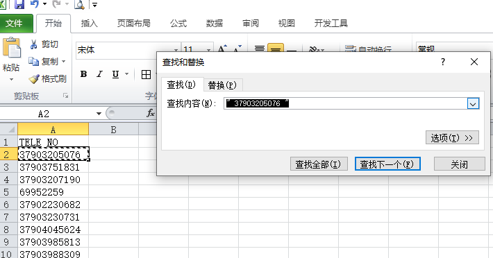Expand search options with 选项(T) >>
Image resolution: width=493 pixels, height=258 pixels.
(452, 138)
